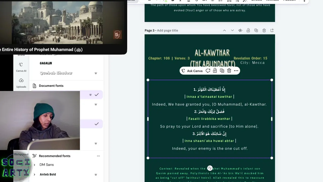
Task: Move Page 3 up with the chevron
Action: coord(224,30)
